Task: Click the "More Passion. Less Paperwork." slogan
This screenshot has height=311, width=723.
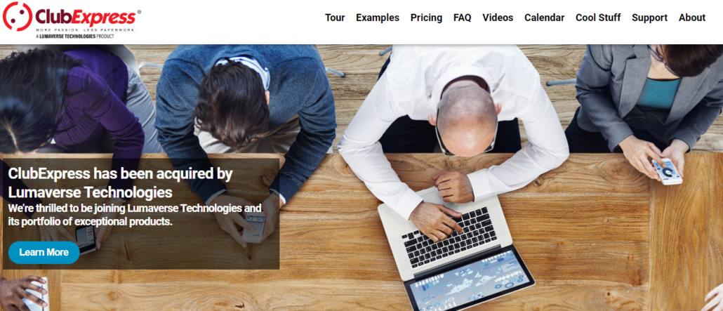Action: click(86, 30)
